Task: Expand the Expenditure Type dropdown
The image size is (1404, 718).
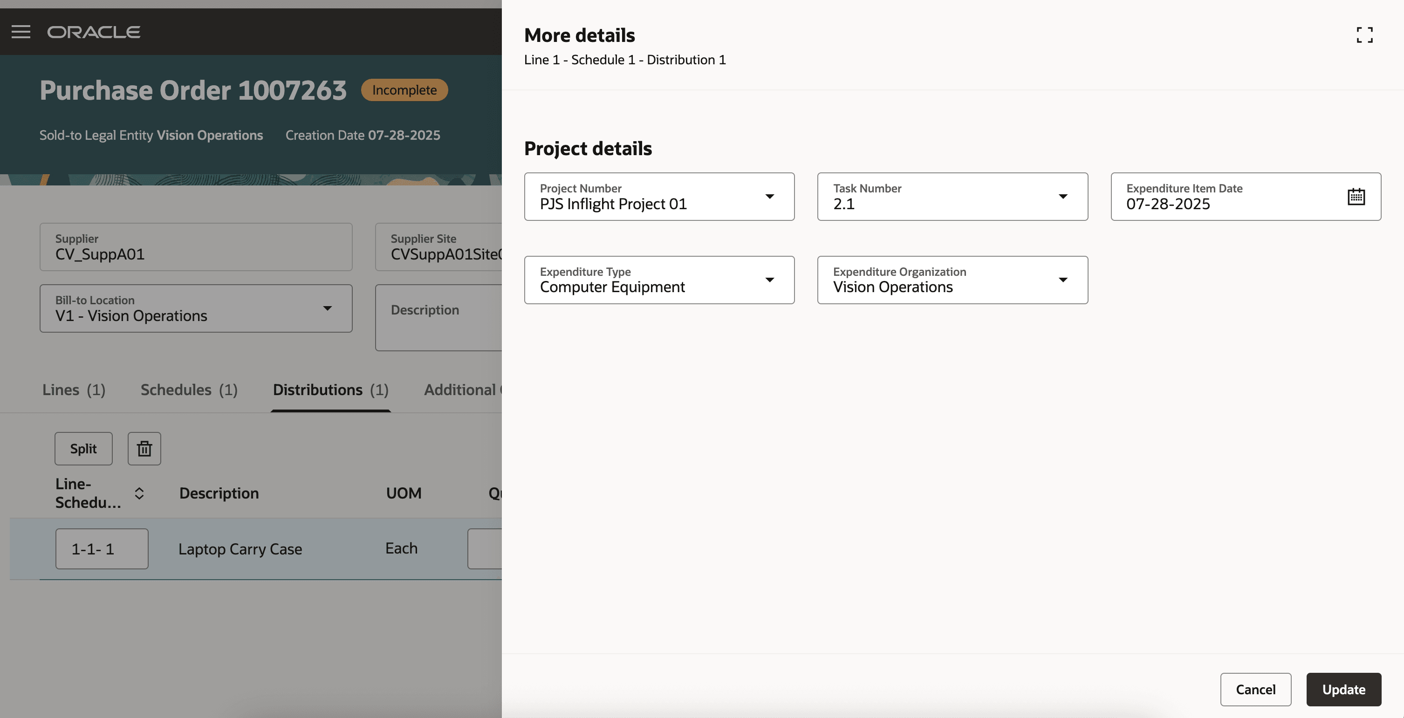Action: [769, 280]
